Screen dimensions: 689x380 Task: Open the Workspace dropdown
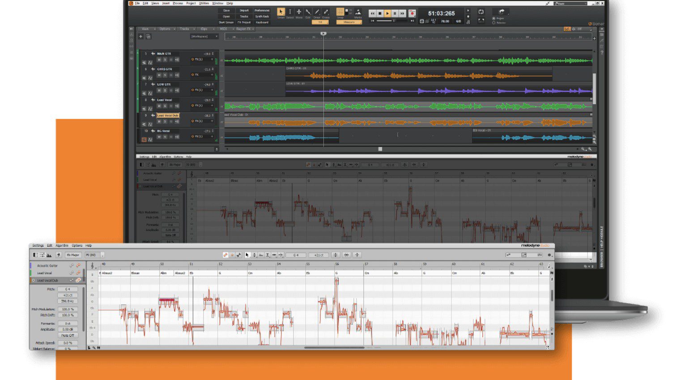click(x=204, y=37)
